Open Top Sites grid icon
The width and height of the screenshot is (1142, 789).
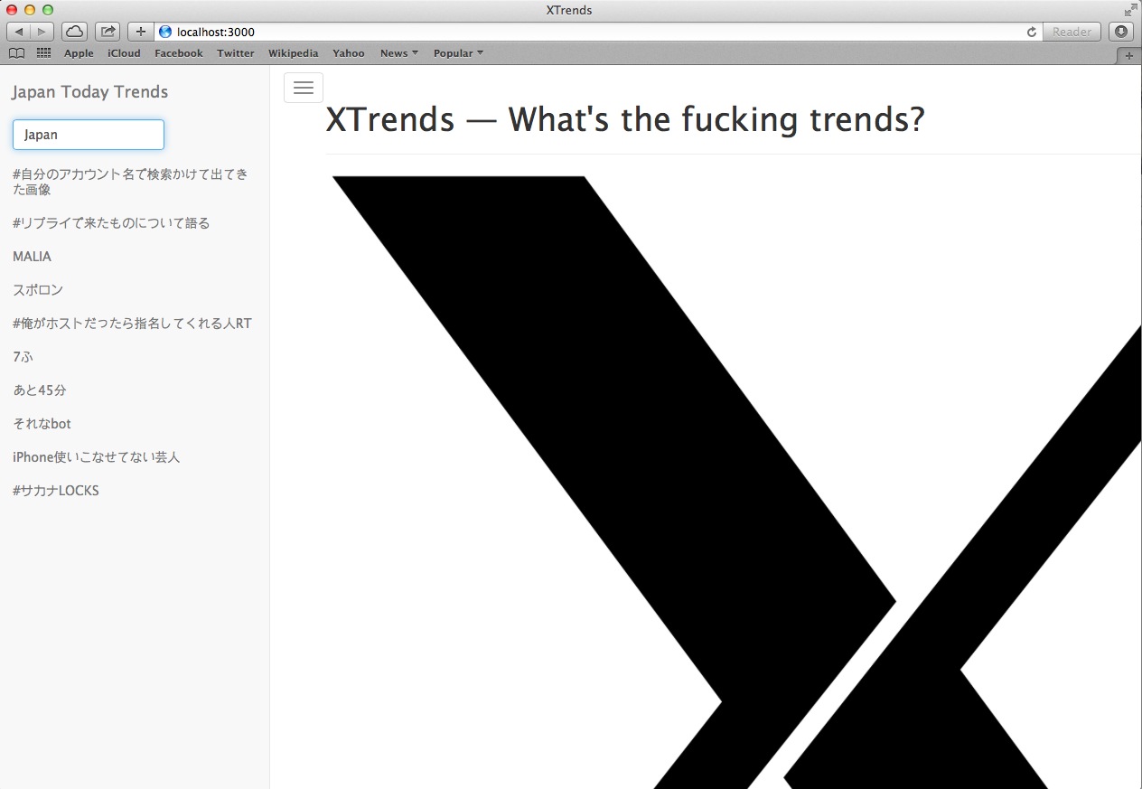click(x=43, y=53)
